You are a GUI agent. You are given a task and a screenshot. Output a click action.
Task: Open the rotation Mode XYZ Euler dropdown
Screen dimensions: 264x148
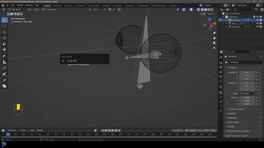pos(247,94)
